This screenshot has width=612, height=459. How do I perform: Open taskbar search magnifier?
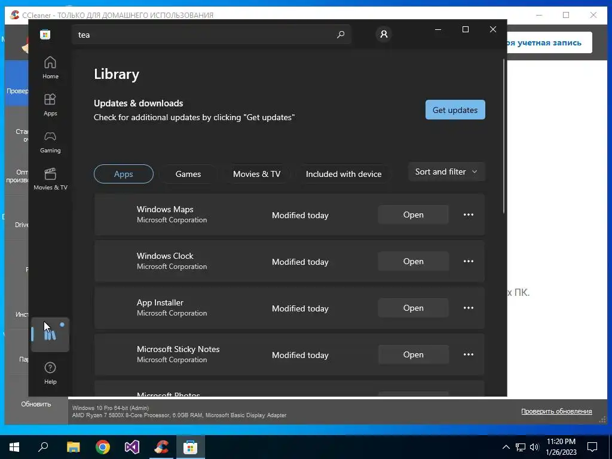43,447
